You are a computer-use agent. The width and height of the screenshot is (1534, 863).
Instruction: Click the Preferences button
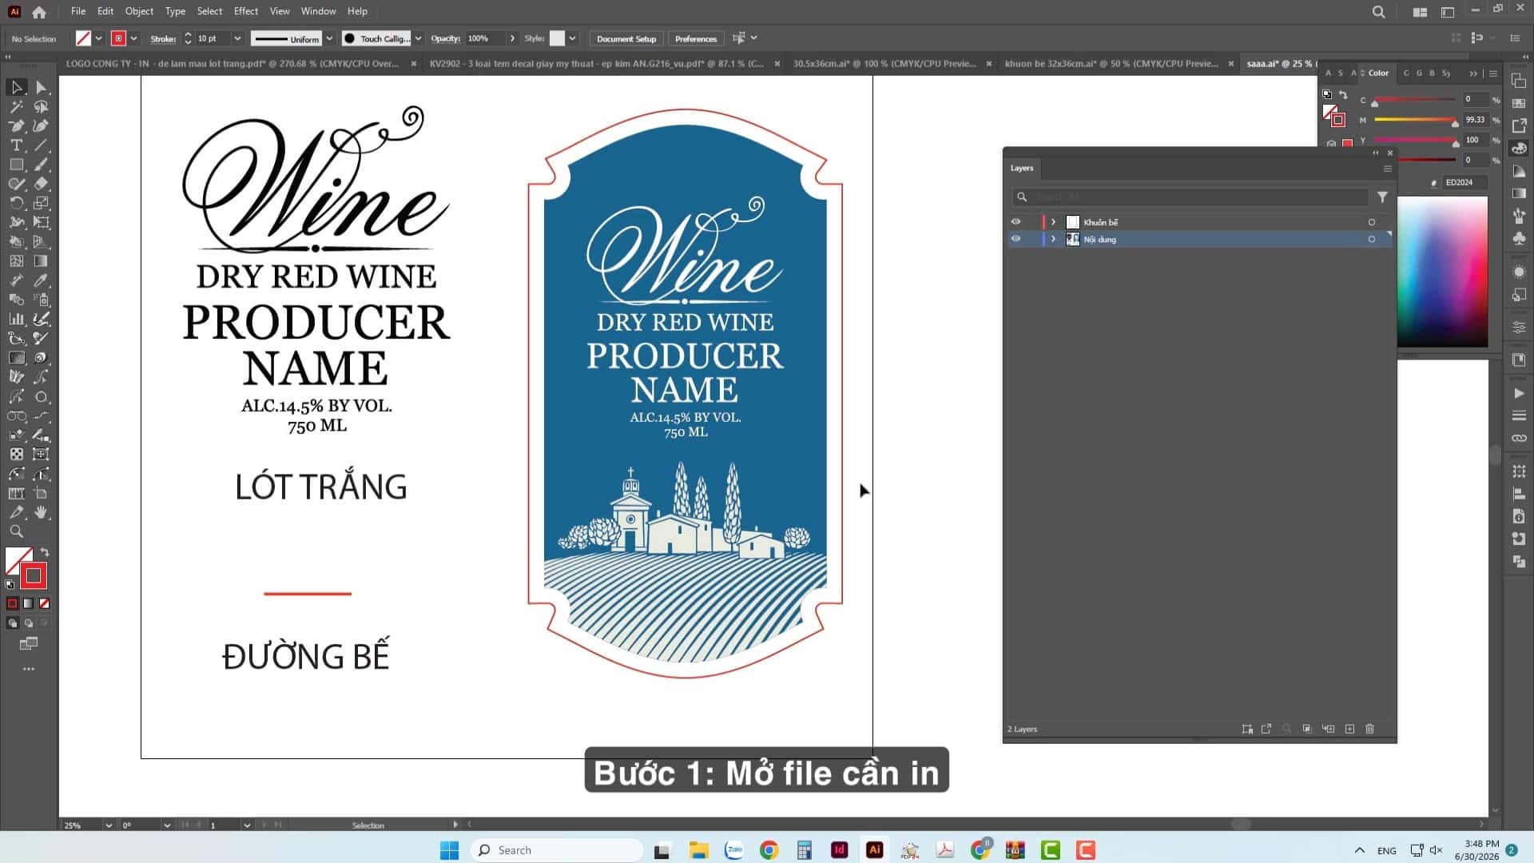pos(696,38)
